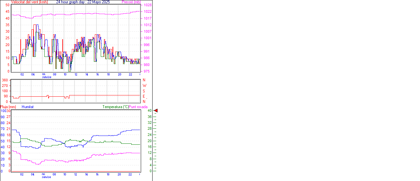Click the 'E' compass direction label

[x=144, y=96]
